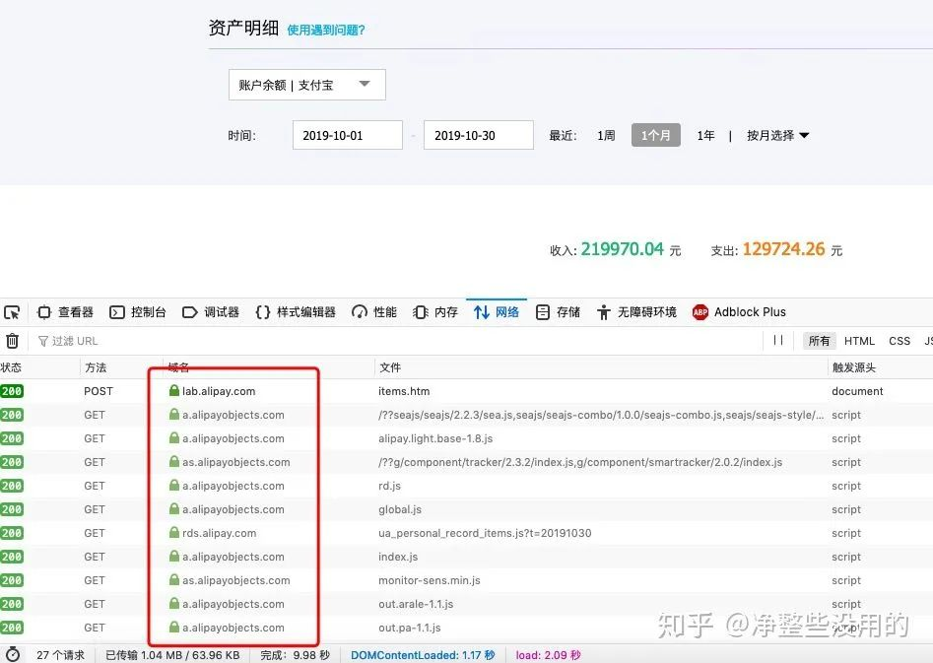Filter requests by HTML type

[x=859, y=341]
